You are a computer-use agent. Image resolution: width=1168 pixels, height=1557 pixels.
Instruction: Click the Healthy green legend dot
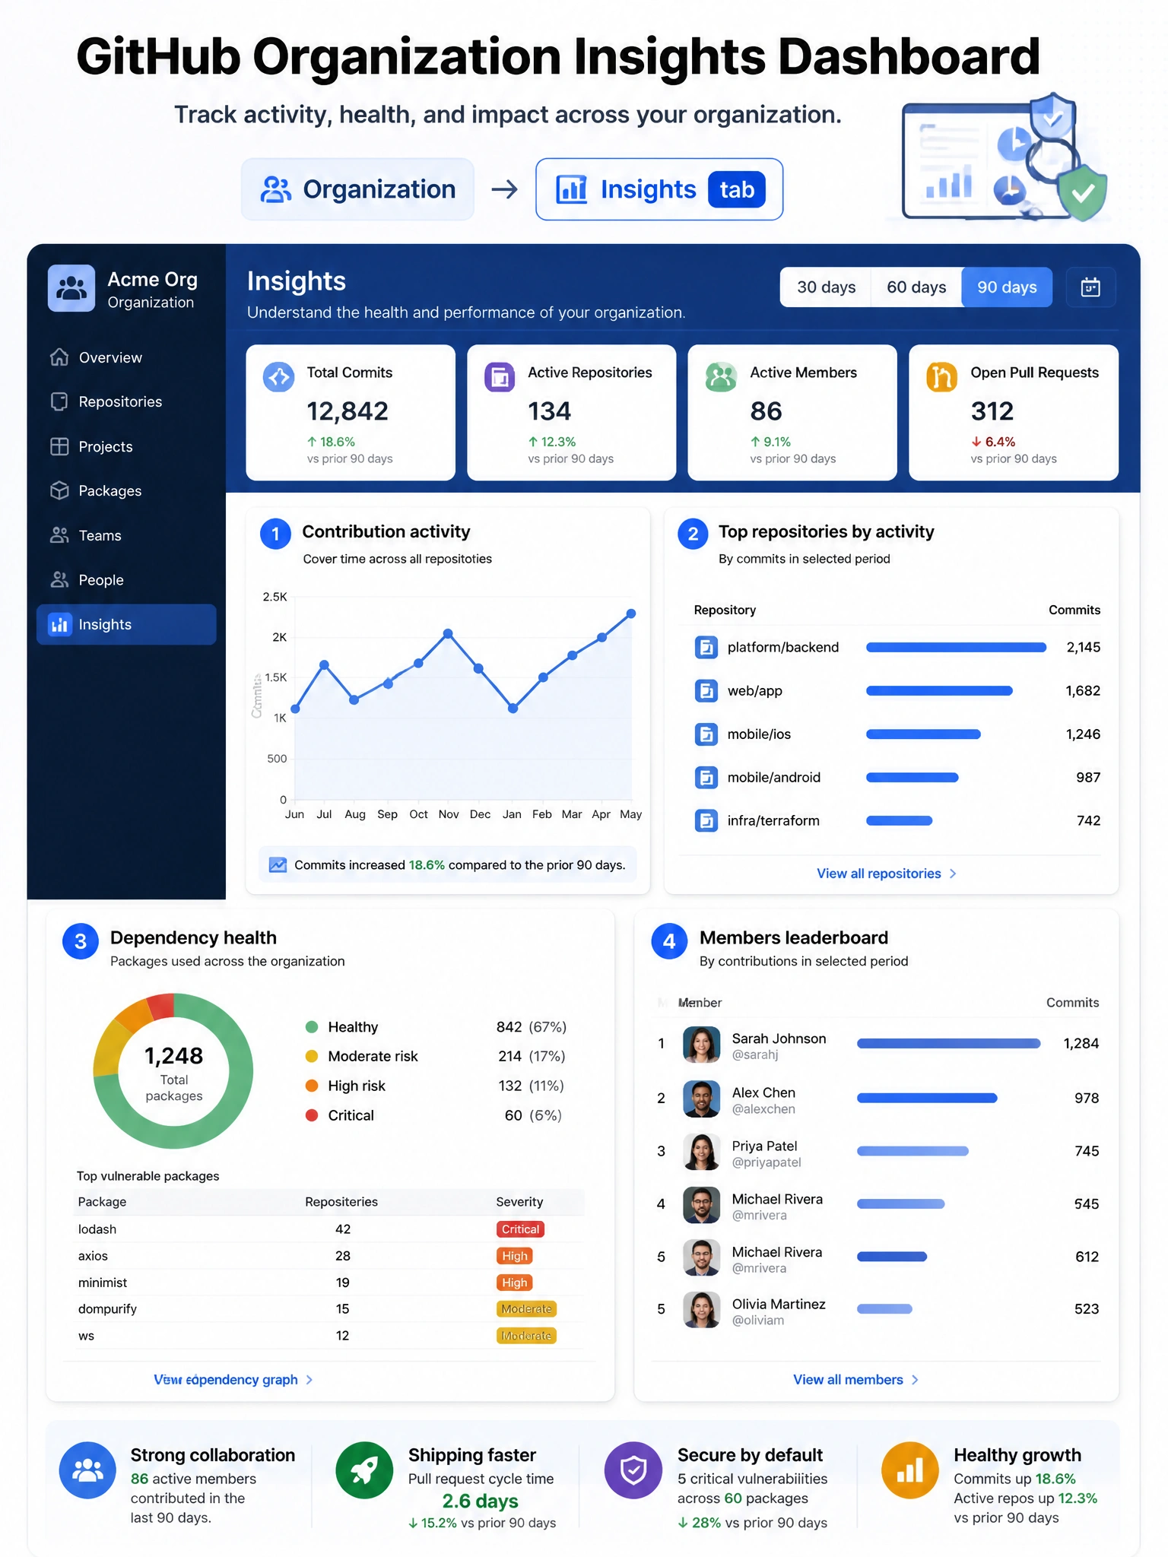pos(311,1027)
